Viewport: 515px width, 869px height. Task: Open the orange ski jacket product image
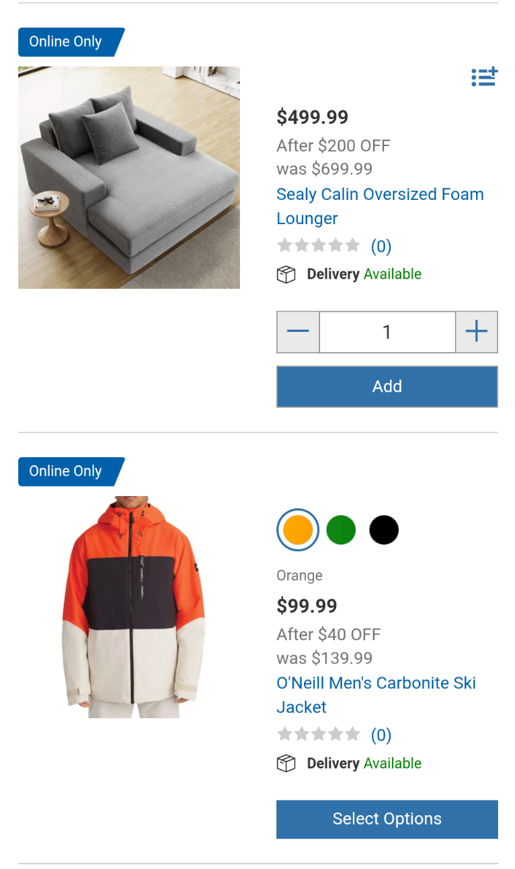tap(134, 608)
